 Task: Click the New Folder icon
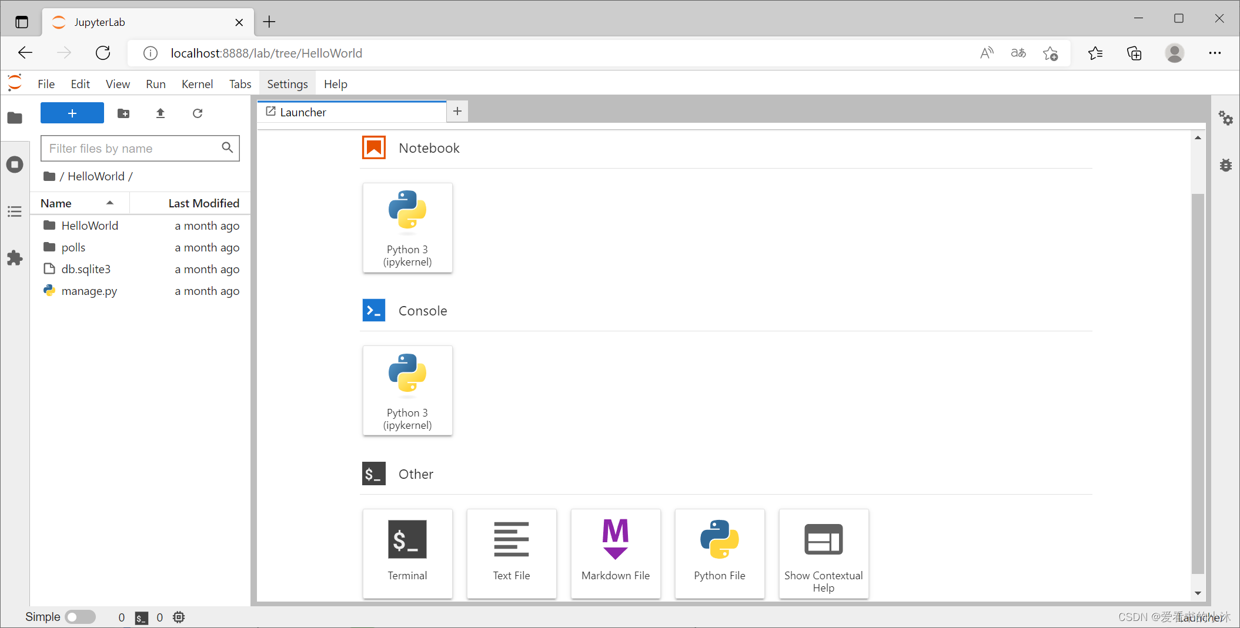point(123,113)
